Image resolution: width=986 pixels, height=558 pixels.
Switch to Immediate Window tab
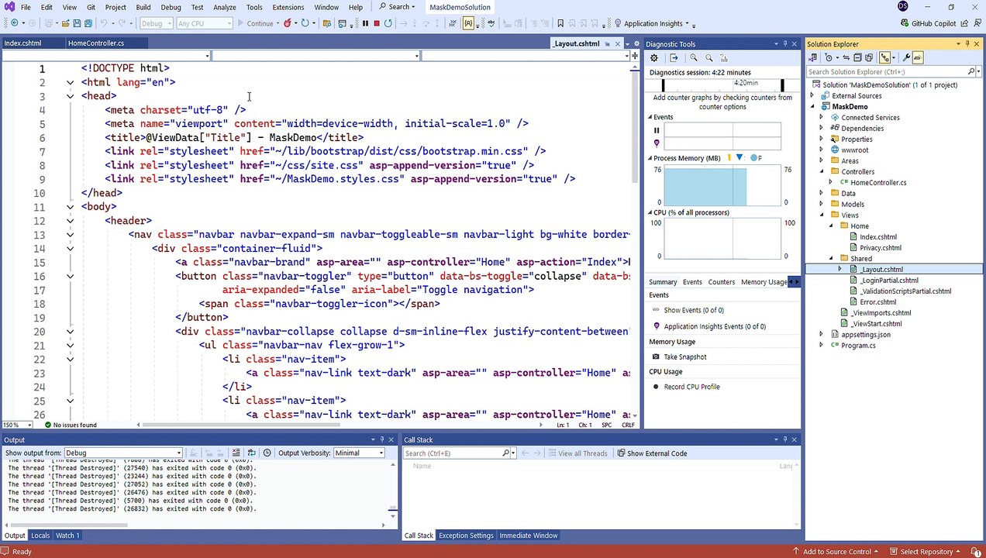tap(528, 536)
